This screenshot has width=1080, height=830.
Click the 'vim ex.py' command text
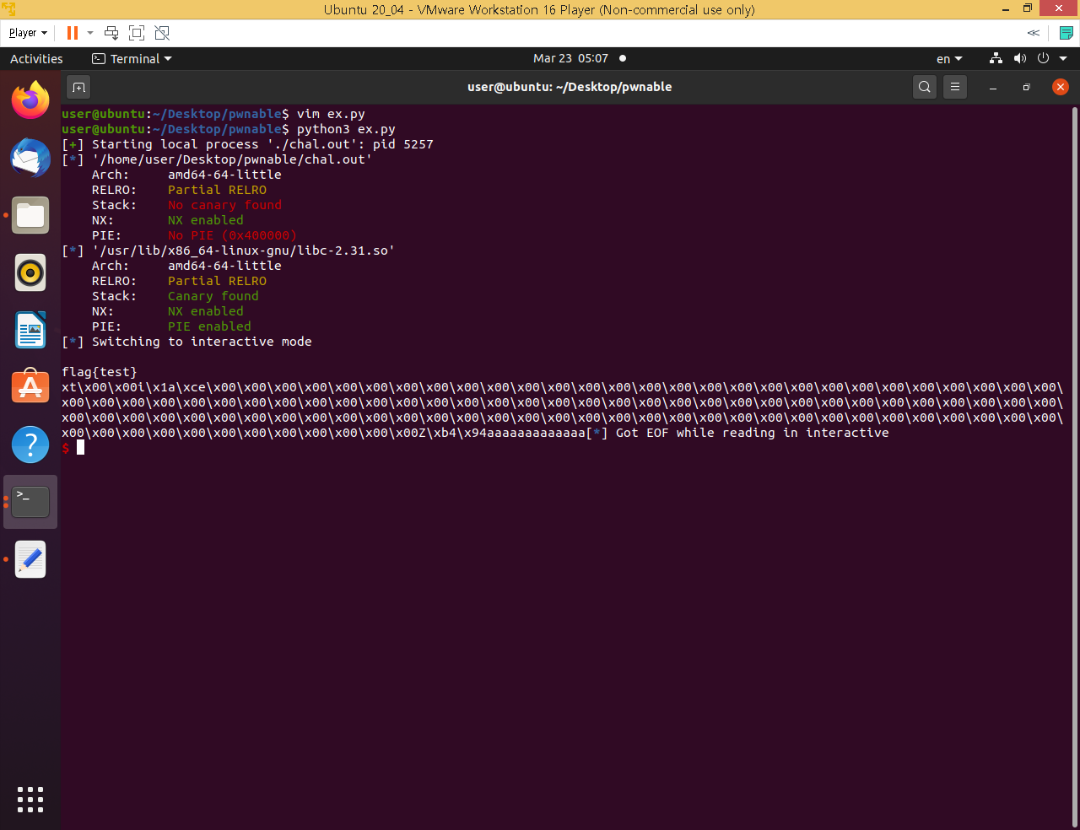coord(331,114)
